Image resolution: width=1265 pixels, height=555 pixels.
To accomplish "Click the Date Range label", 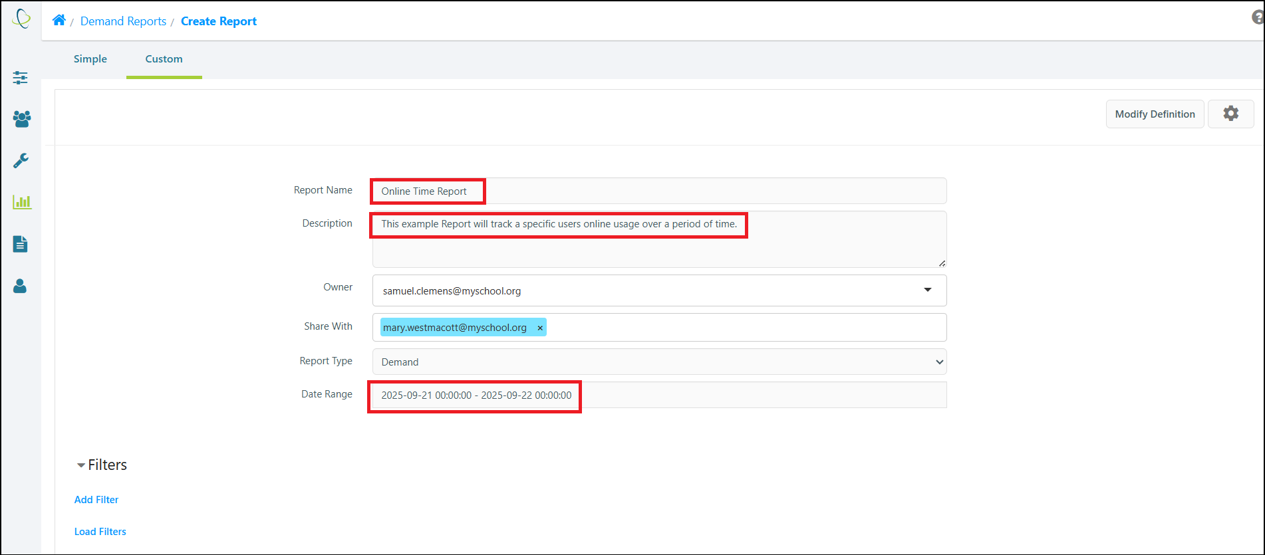I will pyautogui.click(x=327, y=394).
